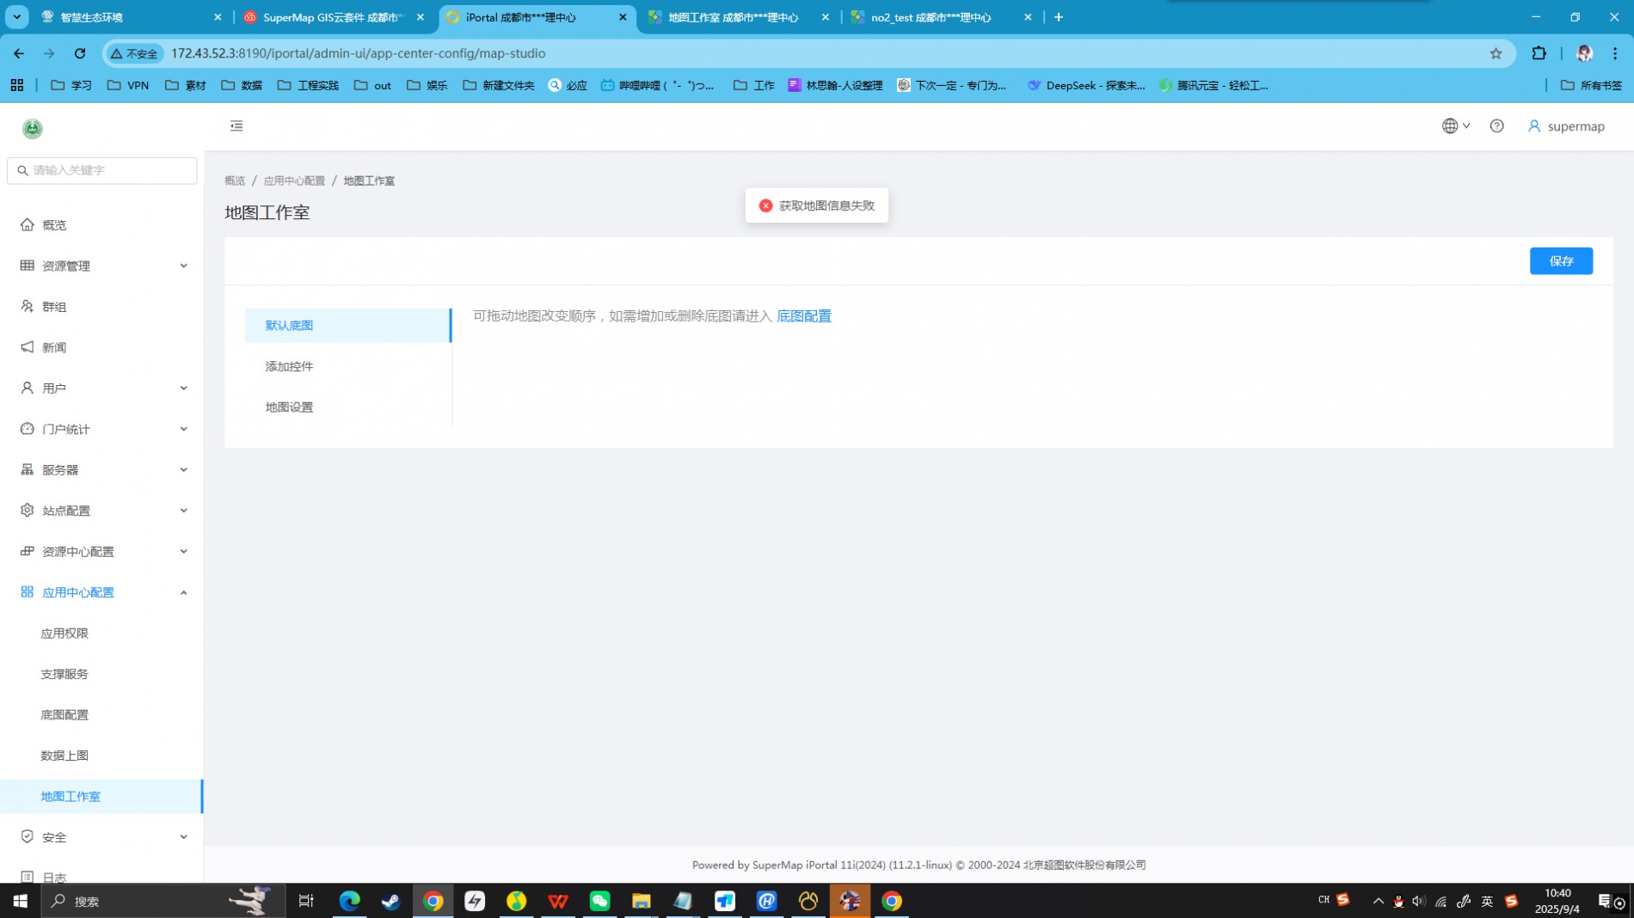Close the error message red icon

tap(765, 205)
